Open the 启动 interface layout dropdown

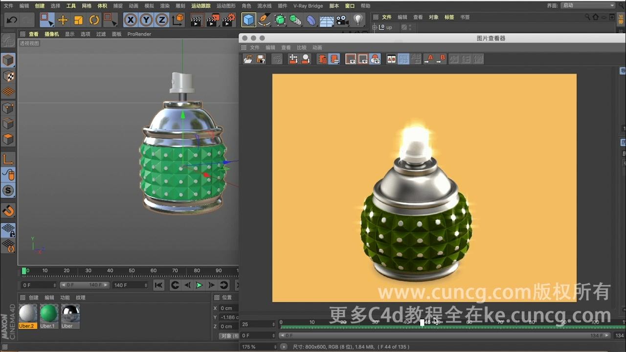click(x=587, y=5)
